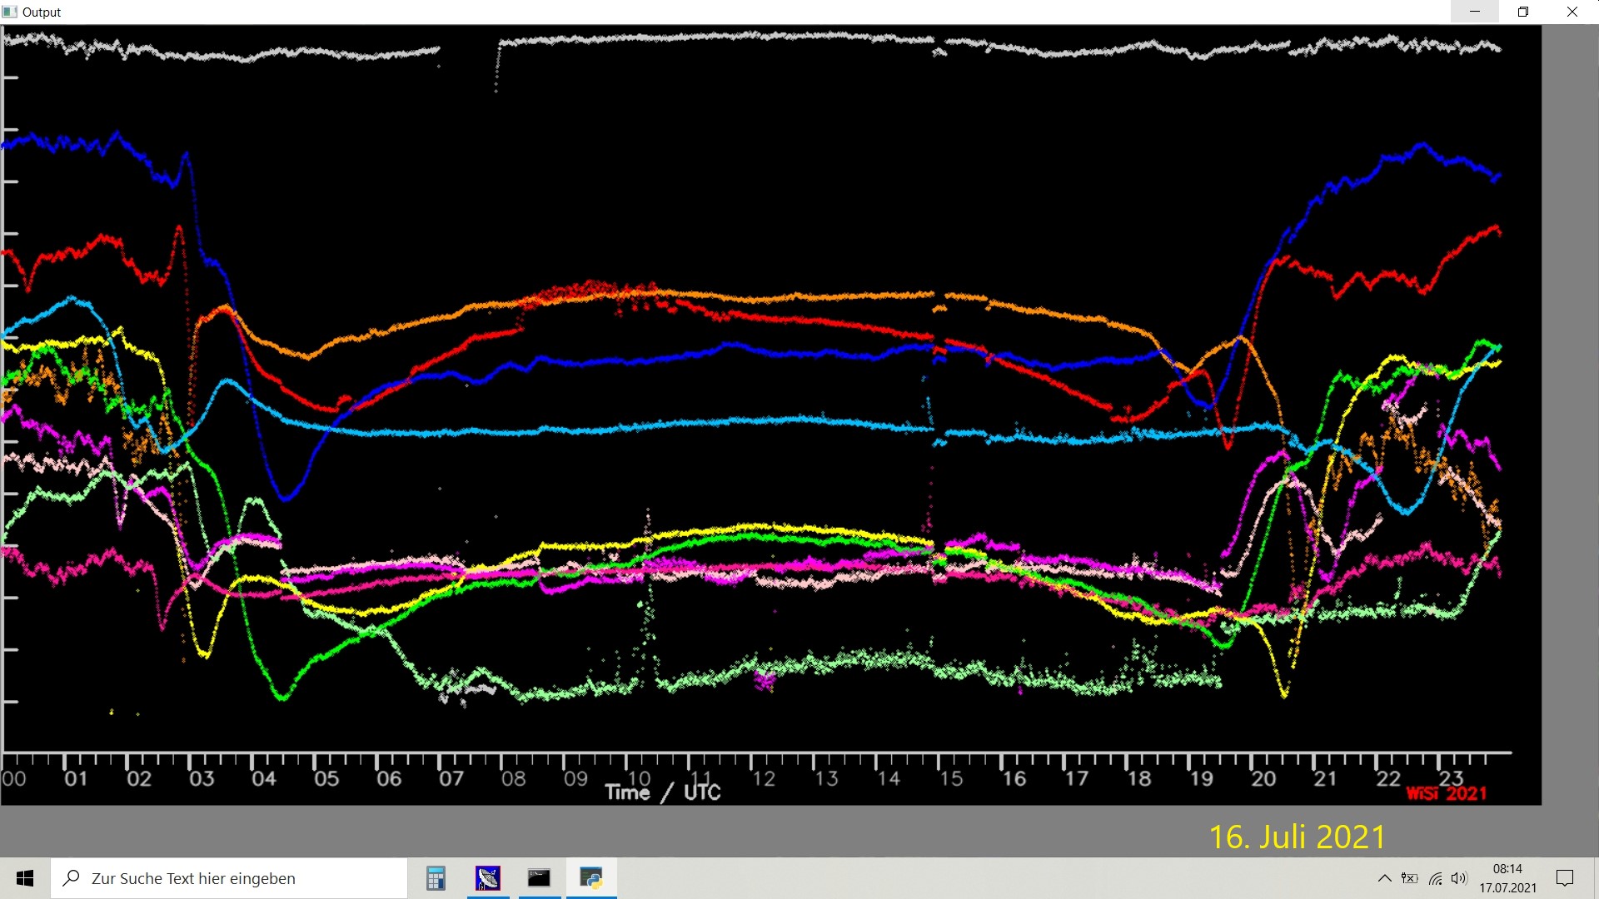Click the '06' hour label on time axis
The width and height of the screenshot is (1599, 899).
point(389,779)
